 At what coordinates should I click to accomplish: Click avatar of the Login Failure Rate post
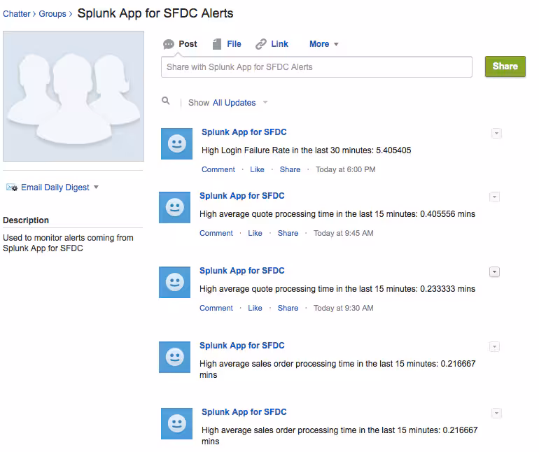coord(176,143)
